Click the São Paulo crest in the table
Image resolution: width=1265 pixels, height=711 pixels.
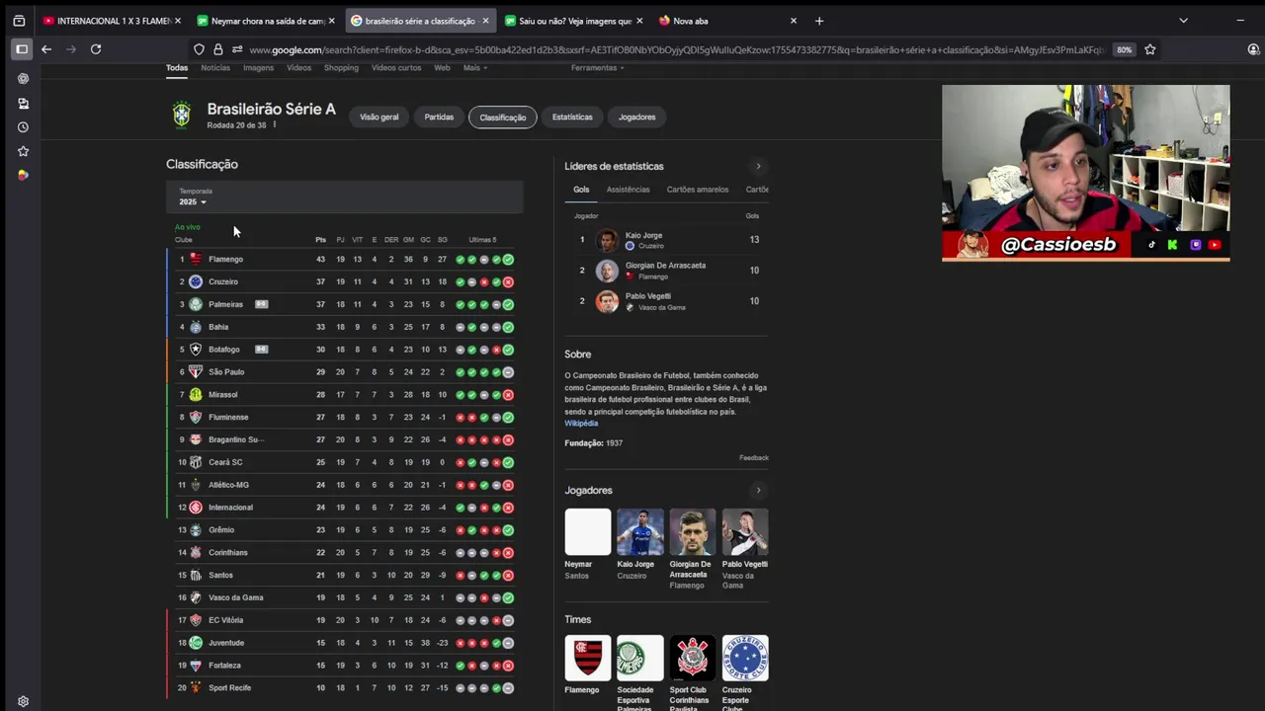[x=196, y=372]
